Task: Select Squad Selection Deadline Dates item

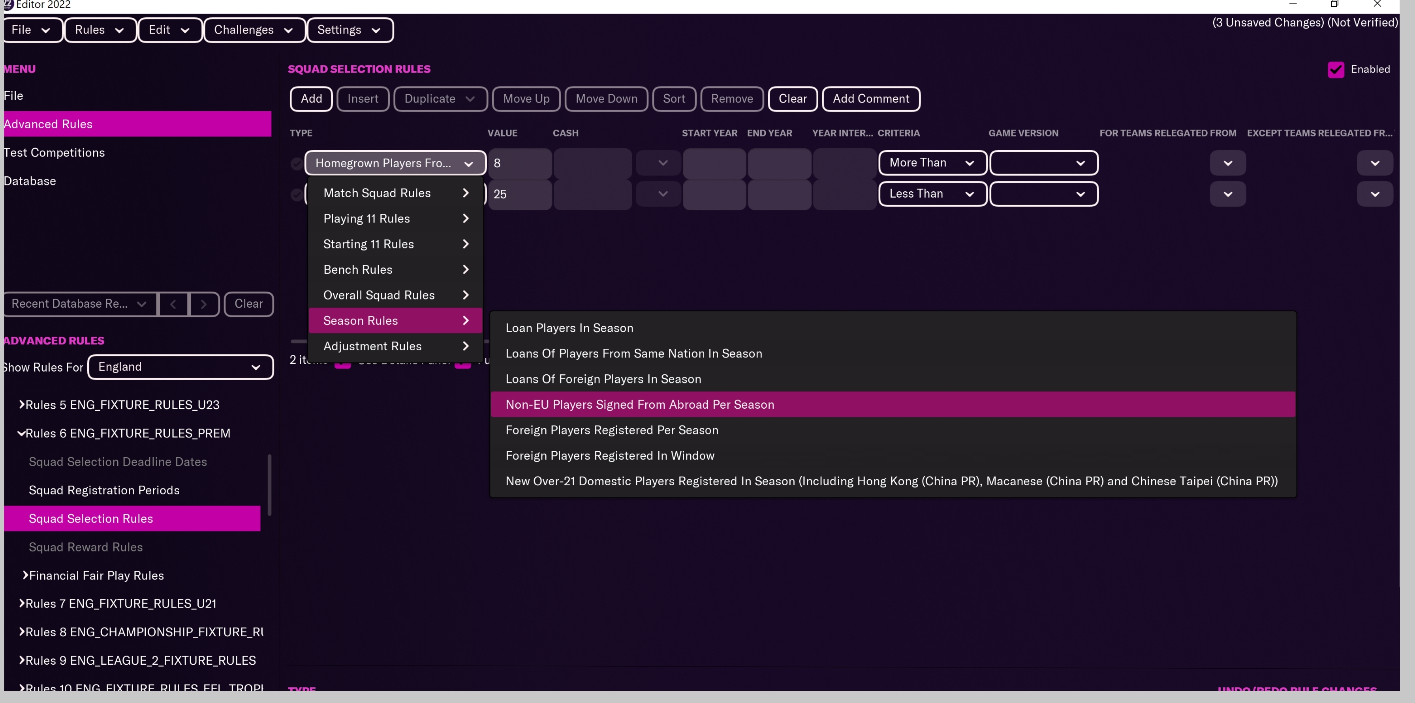Action: tap(118, 462)
